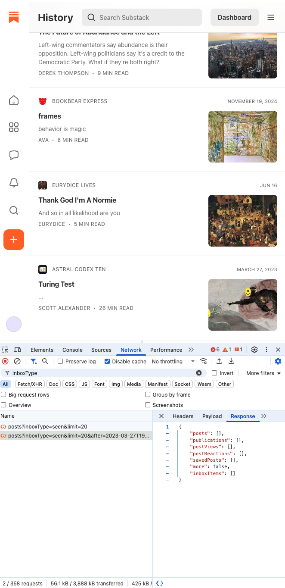The height and width of the screenshot is (588, 285).
Task: Open the frames post thumbnail image
Action: (x=243, y=137)
